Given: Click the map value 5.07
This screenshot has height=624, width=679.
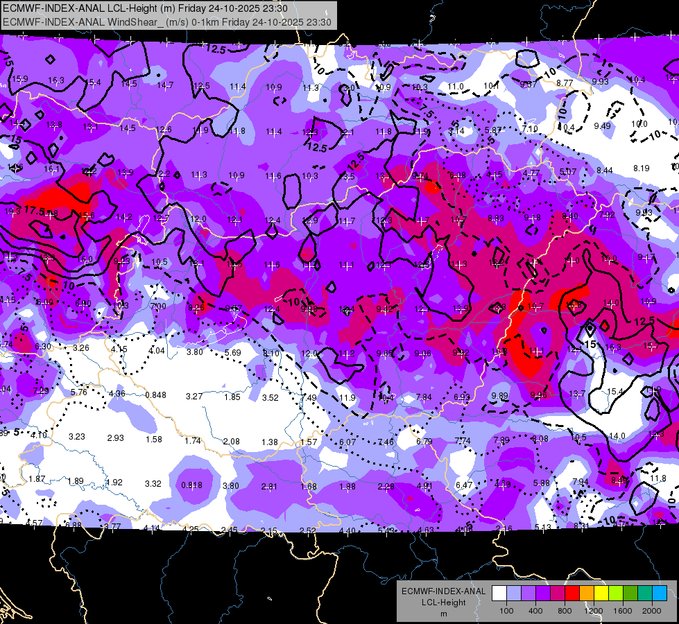Looking at the screenshot, I should click(x=568, y=171).
